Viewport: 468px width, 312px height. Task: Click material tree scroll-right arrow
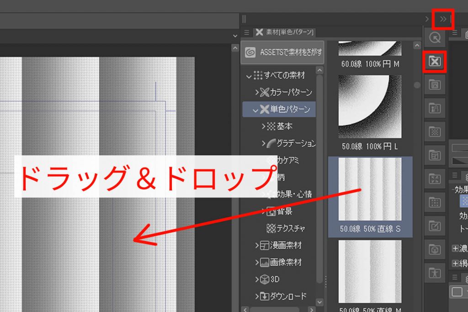point(311,309)
